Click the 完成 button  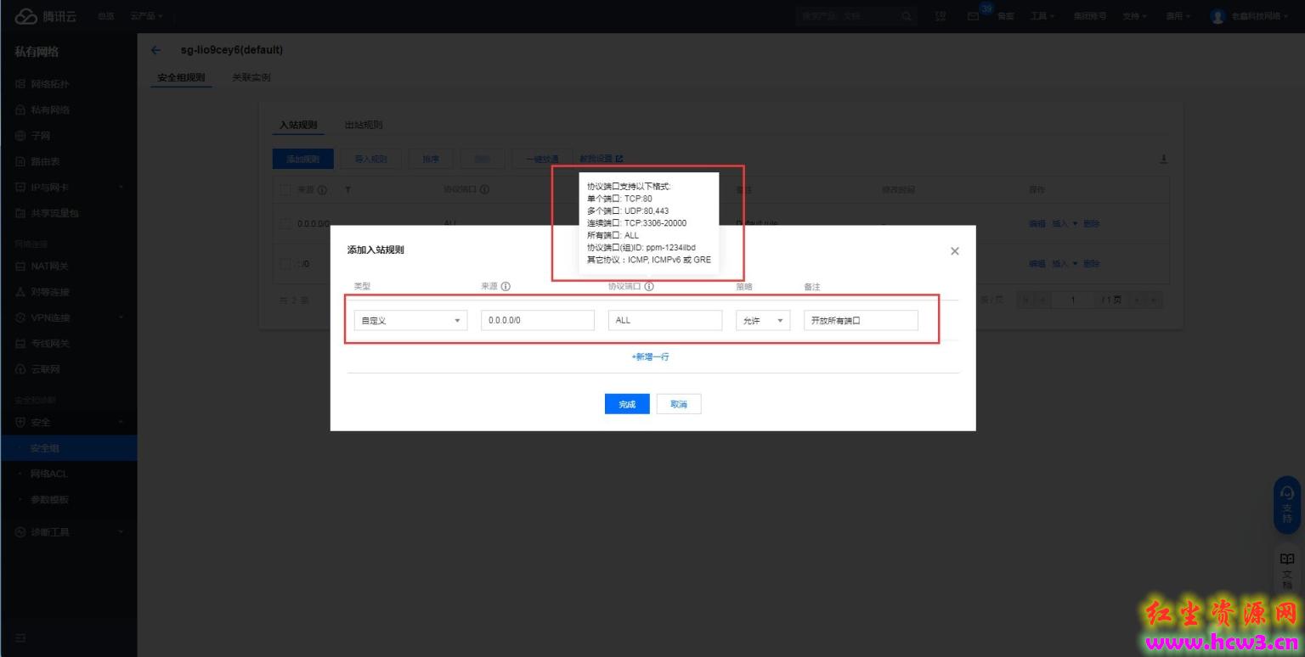tap(627, 404)
